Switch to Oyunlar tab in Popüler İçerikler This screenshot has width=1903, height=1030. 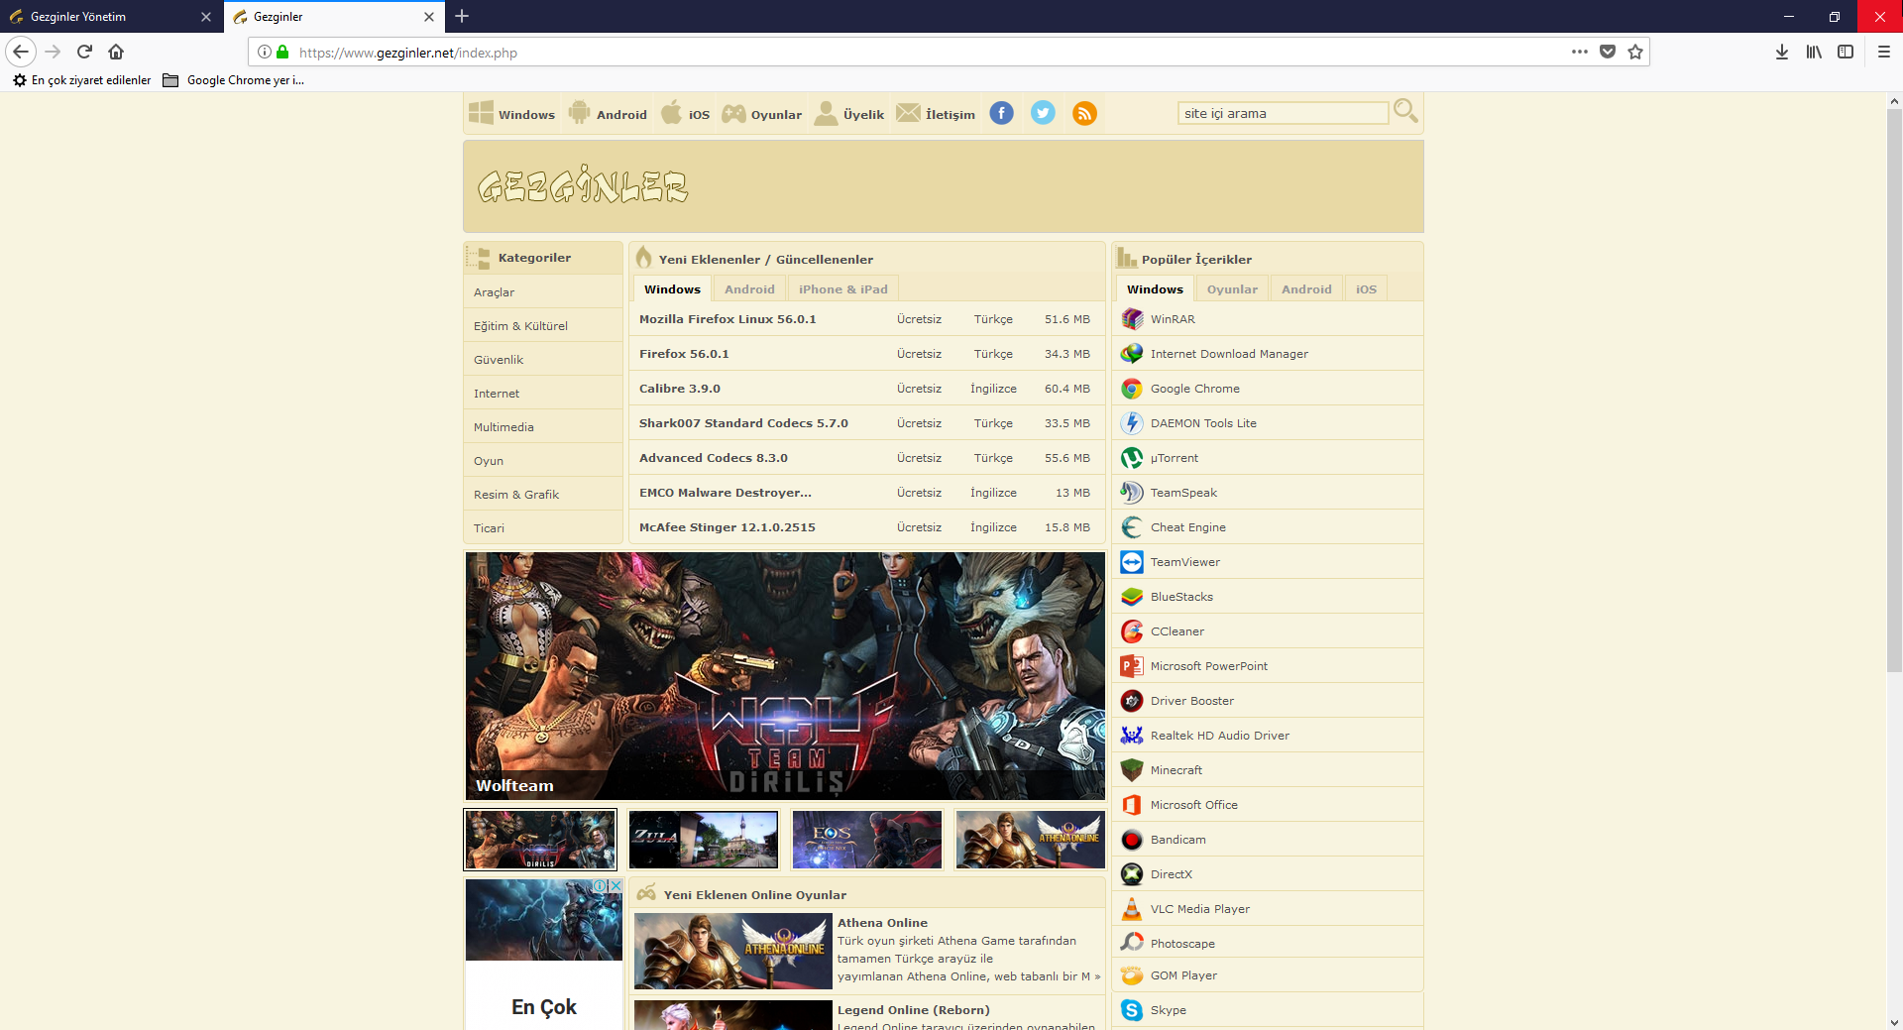[x=1232, y=289]
